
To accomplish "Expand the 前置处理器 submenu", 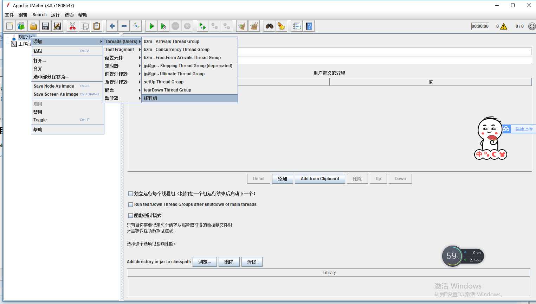I will (x=122, y=74).
